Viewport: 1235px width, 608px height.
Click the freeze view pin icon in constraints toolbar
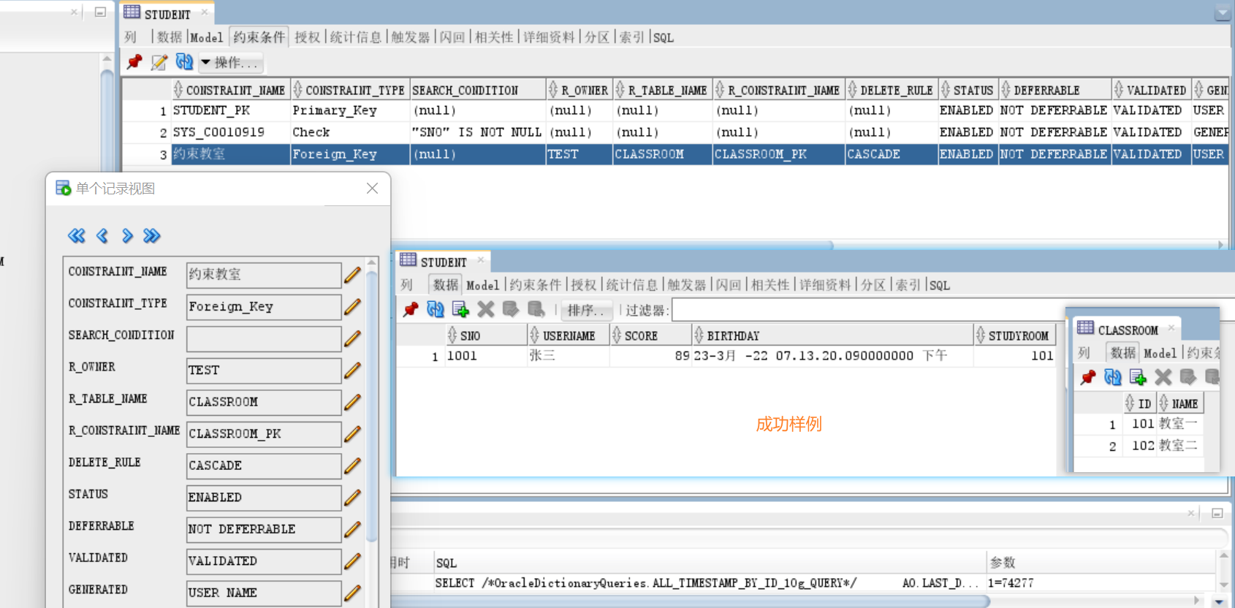[134, 63]
